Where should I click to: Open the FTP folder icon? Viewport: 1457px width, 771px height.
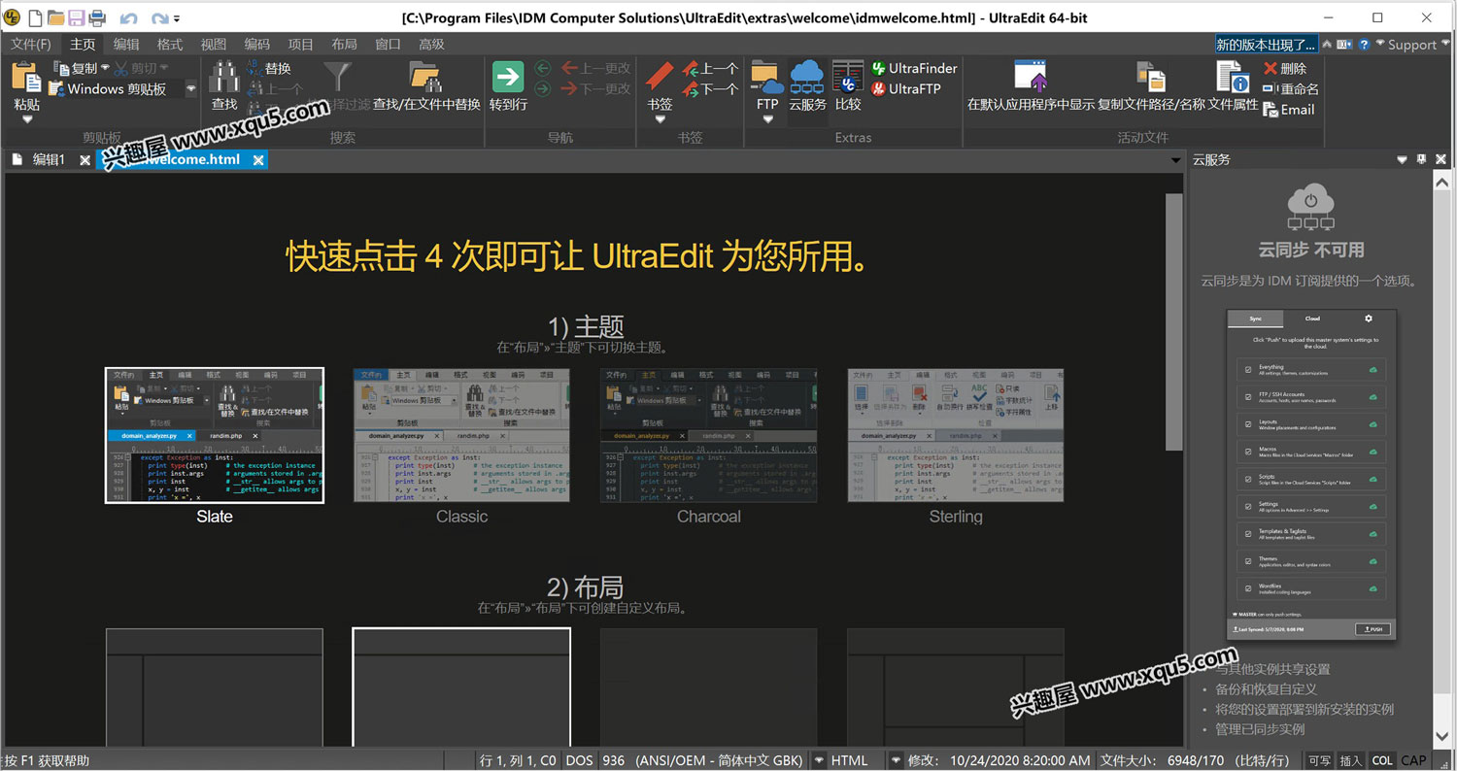pyautogui.click(x=766, y=77)
